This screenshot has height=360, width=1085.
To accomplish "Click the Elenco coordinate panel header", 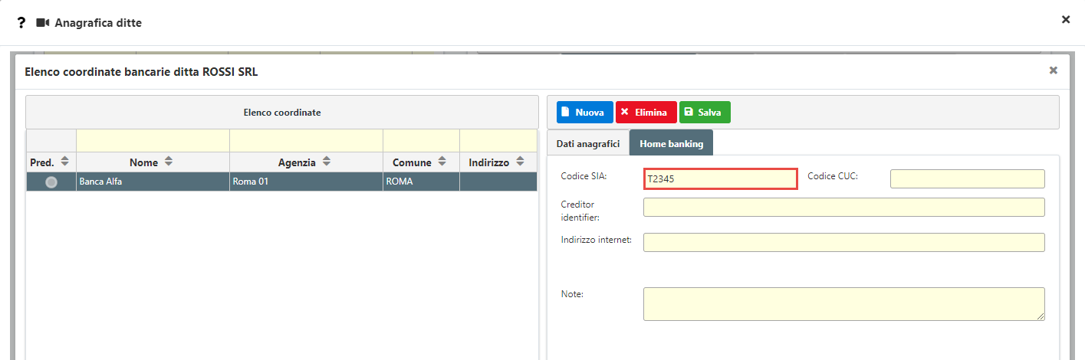I will coord(282,112).
